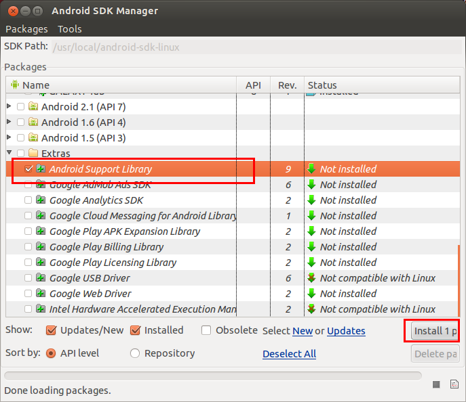Click the Android 1.5 (API 3) folder icon
This screenshot has width=466, height=402.
coord(33,137)
